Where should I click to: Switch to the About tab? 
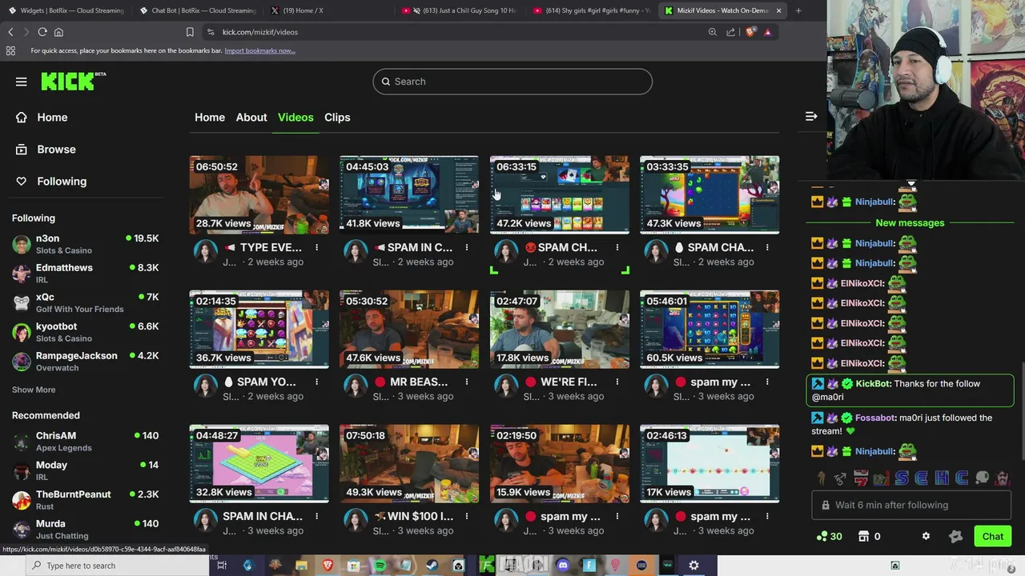[251, 118]
